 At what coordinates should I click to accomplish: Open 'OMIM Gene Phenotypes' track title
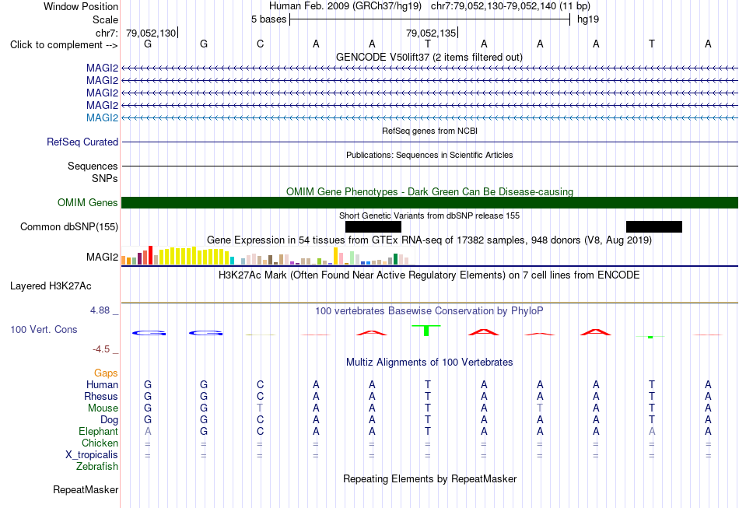429,192
